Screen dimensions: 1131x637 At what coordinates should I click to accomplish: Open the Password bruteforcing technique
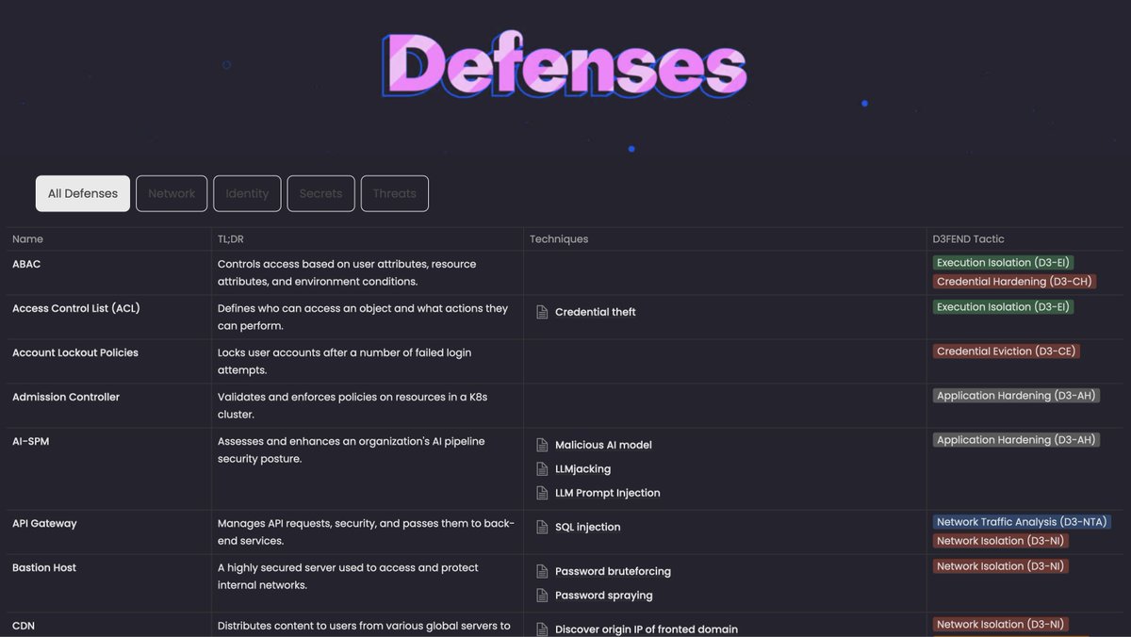click(613, 571)
